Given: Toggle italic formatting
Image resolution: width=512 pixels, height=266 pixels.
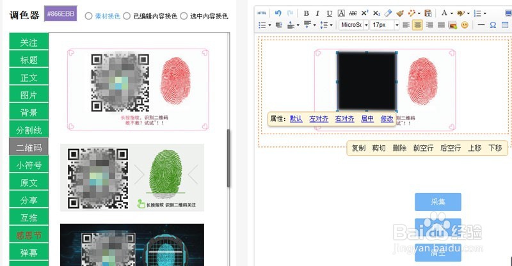Looking at the screenshot, I should [x=317, y=13].
